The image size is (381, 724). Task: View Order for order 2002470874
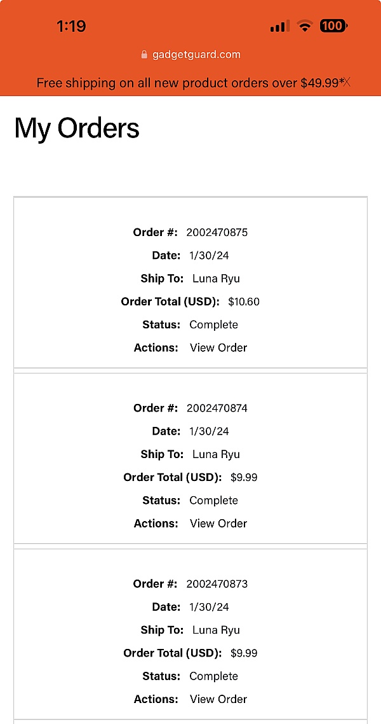[218, 523]
